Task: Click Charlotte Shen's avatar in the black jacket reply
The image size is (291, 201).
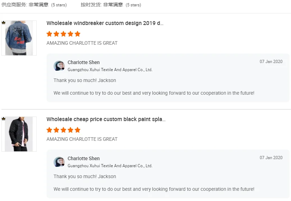Action: pos(59,162)
